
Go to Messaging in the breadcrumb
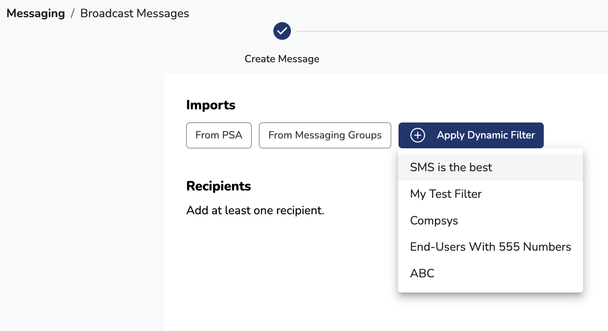[36, 14]
